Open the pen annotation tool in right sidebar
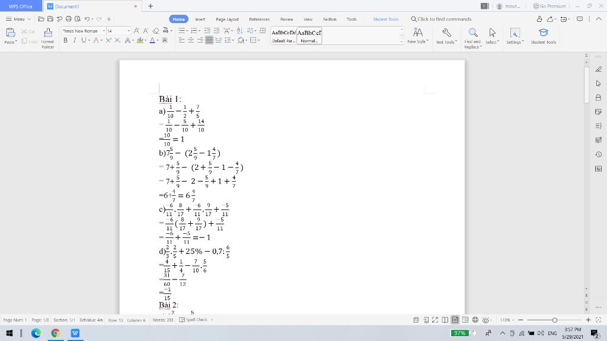 click(x=599, y=69)
